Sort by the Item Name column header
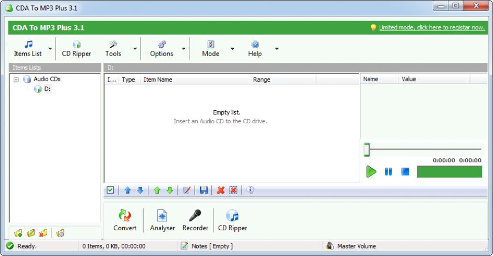Image resolution: width=493 pixels, height=256 pixels. pyautogui.click(x=195, y=80)
